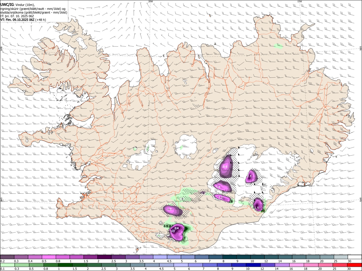Viewport: 362px width, 271px height.
Task: Click the white '1.2' value inside the purple blob
Action: tap(221, 197)
